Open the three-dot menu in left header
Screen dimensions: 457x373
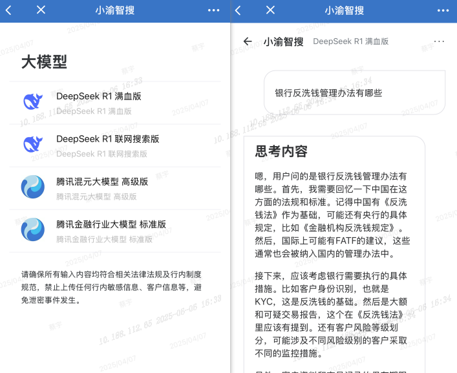click(x=214, y=10)
